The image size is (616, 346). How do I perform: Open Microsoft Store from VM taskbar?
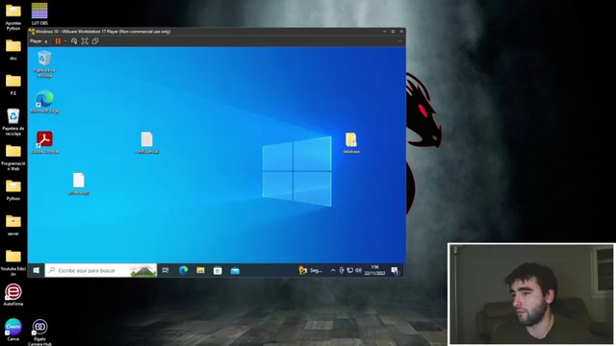pyautogui.click(x=218, y=270)
